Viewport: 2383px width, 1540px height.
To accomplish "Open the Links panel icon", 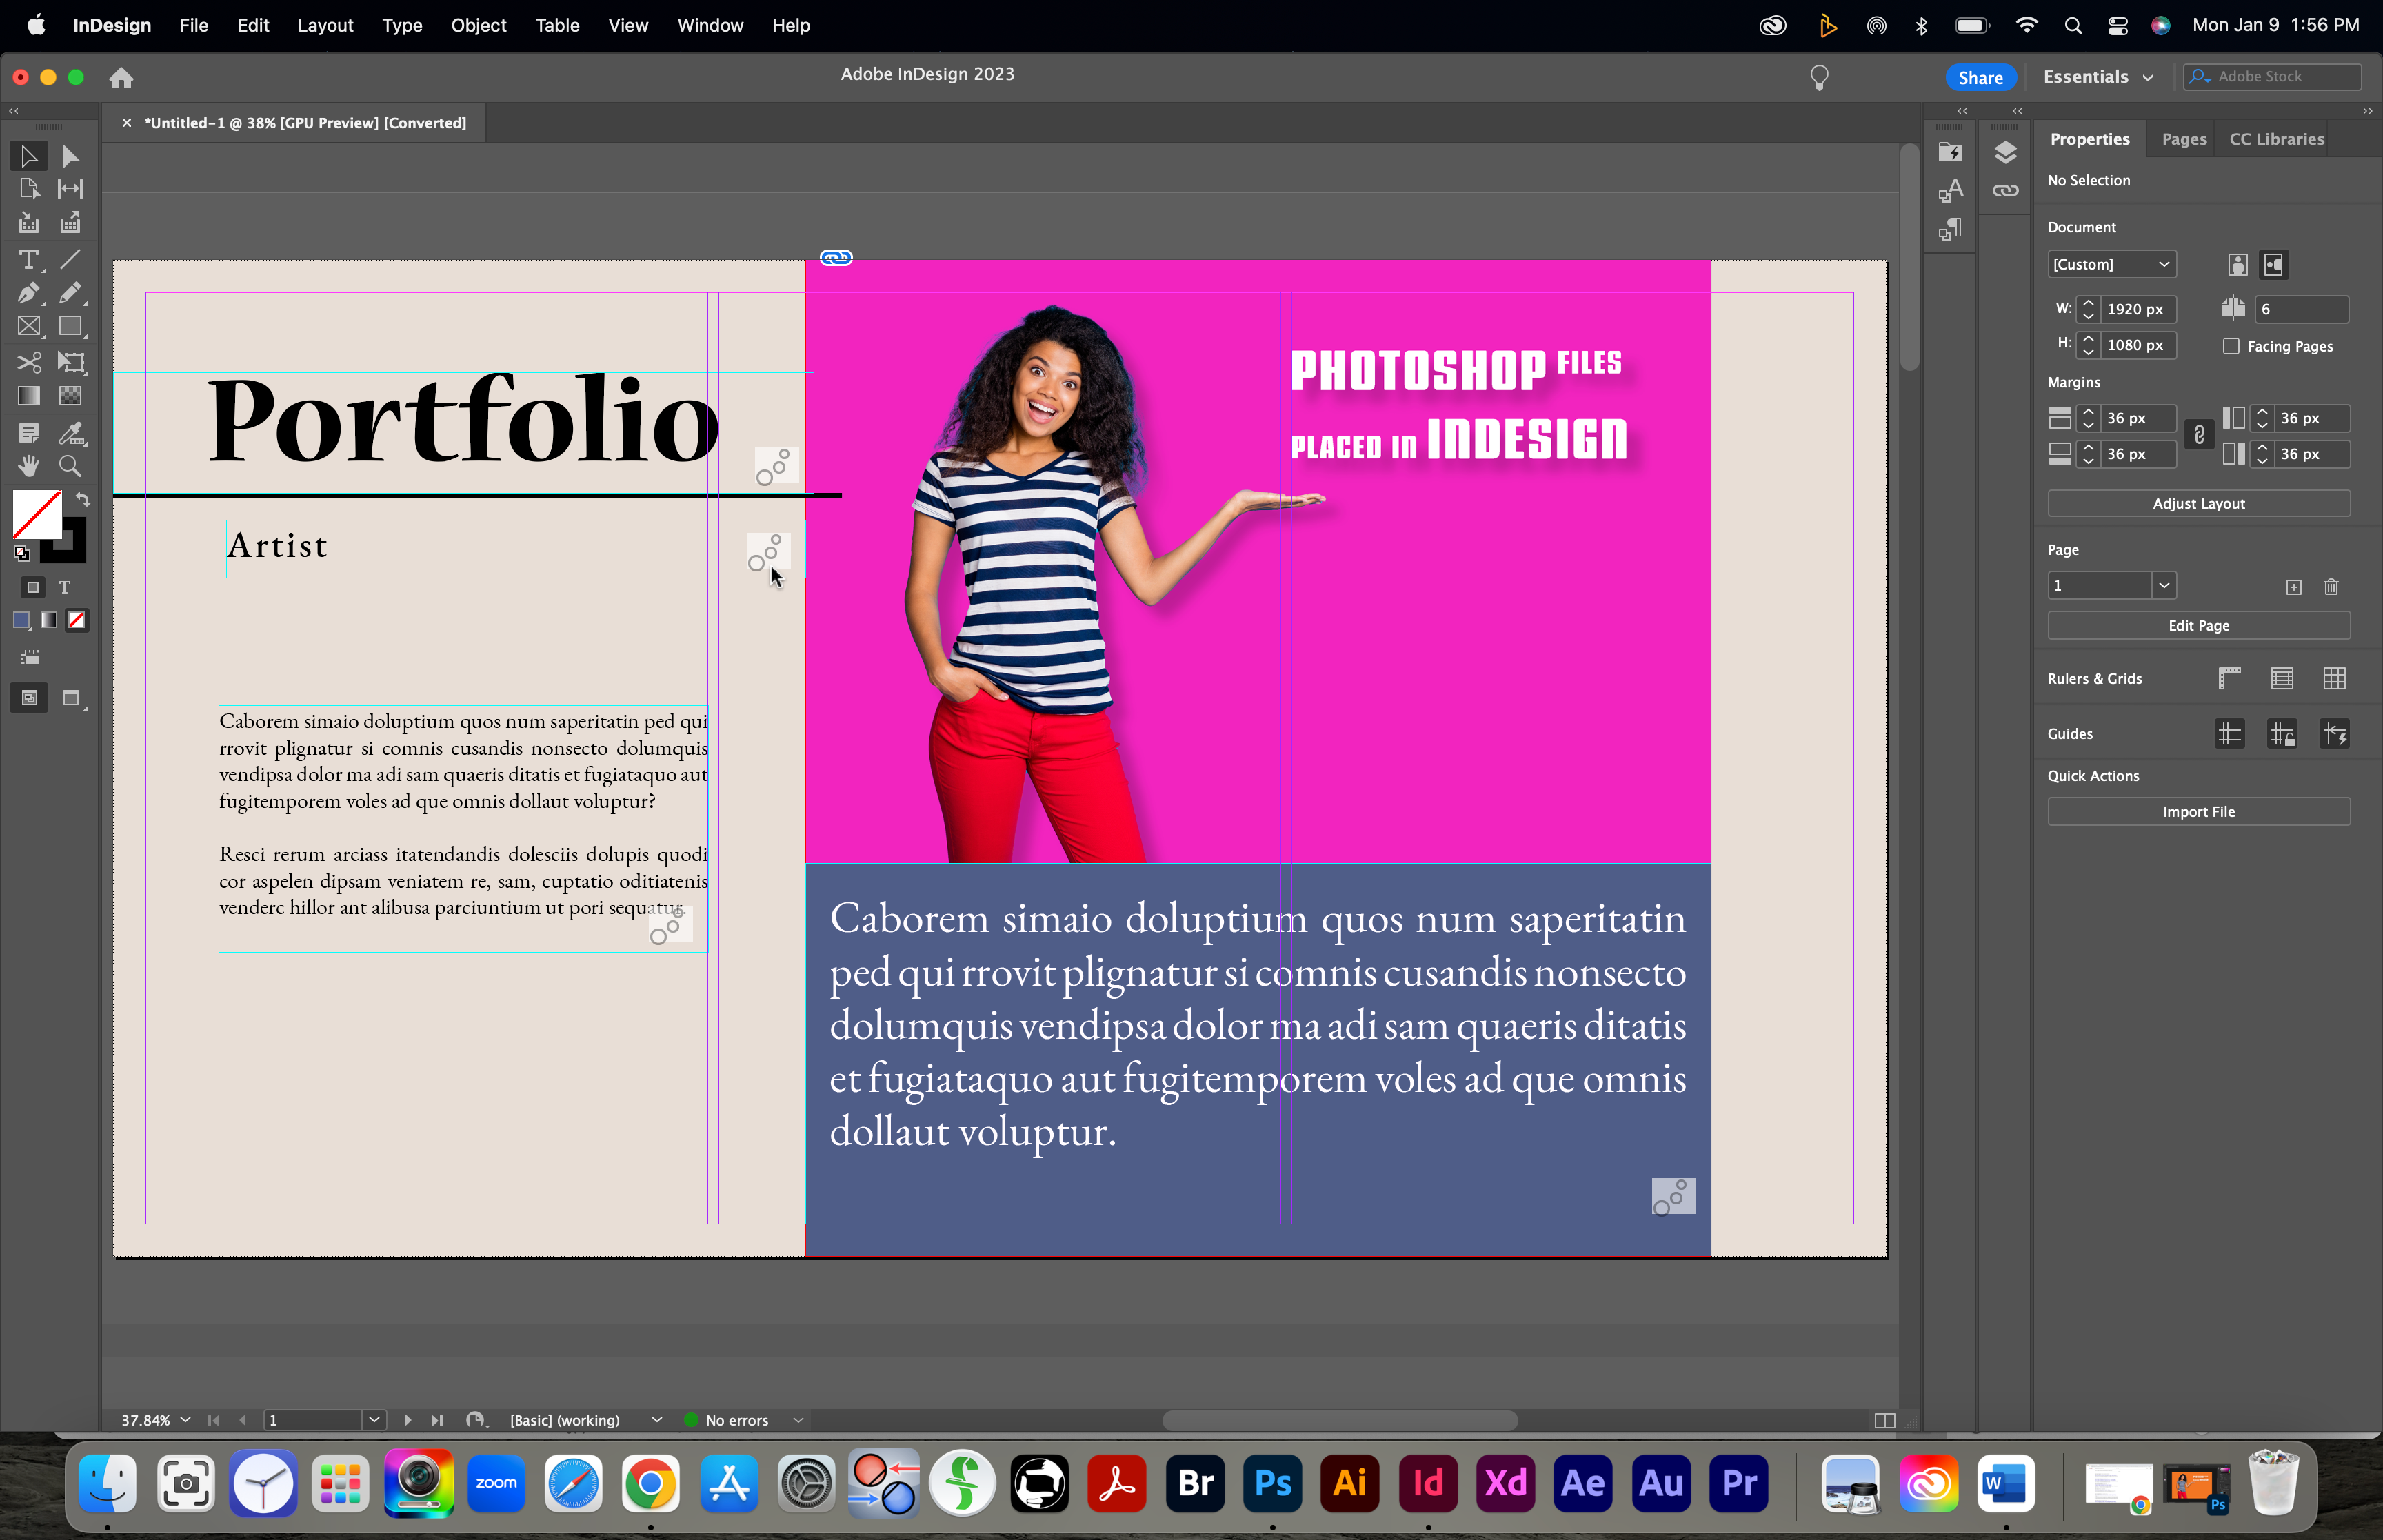I will [x=2005, y=191].
